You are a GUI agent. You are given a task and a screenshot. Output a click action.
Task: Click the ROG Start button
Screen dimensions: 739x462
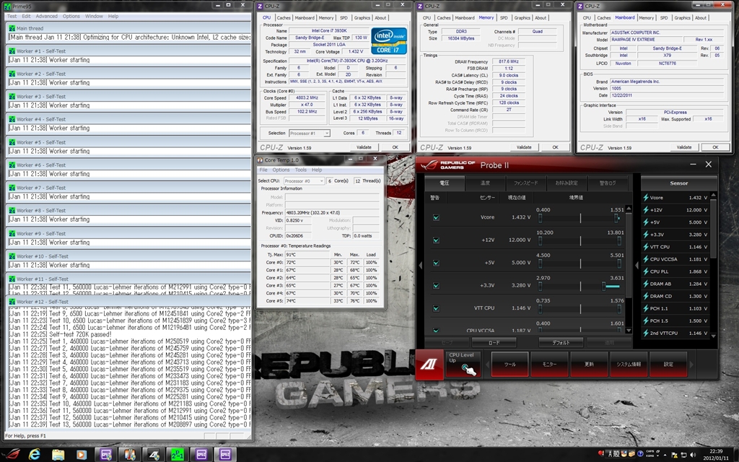pos(10,454)
